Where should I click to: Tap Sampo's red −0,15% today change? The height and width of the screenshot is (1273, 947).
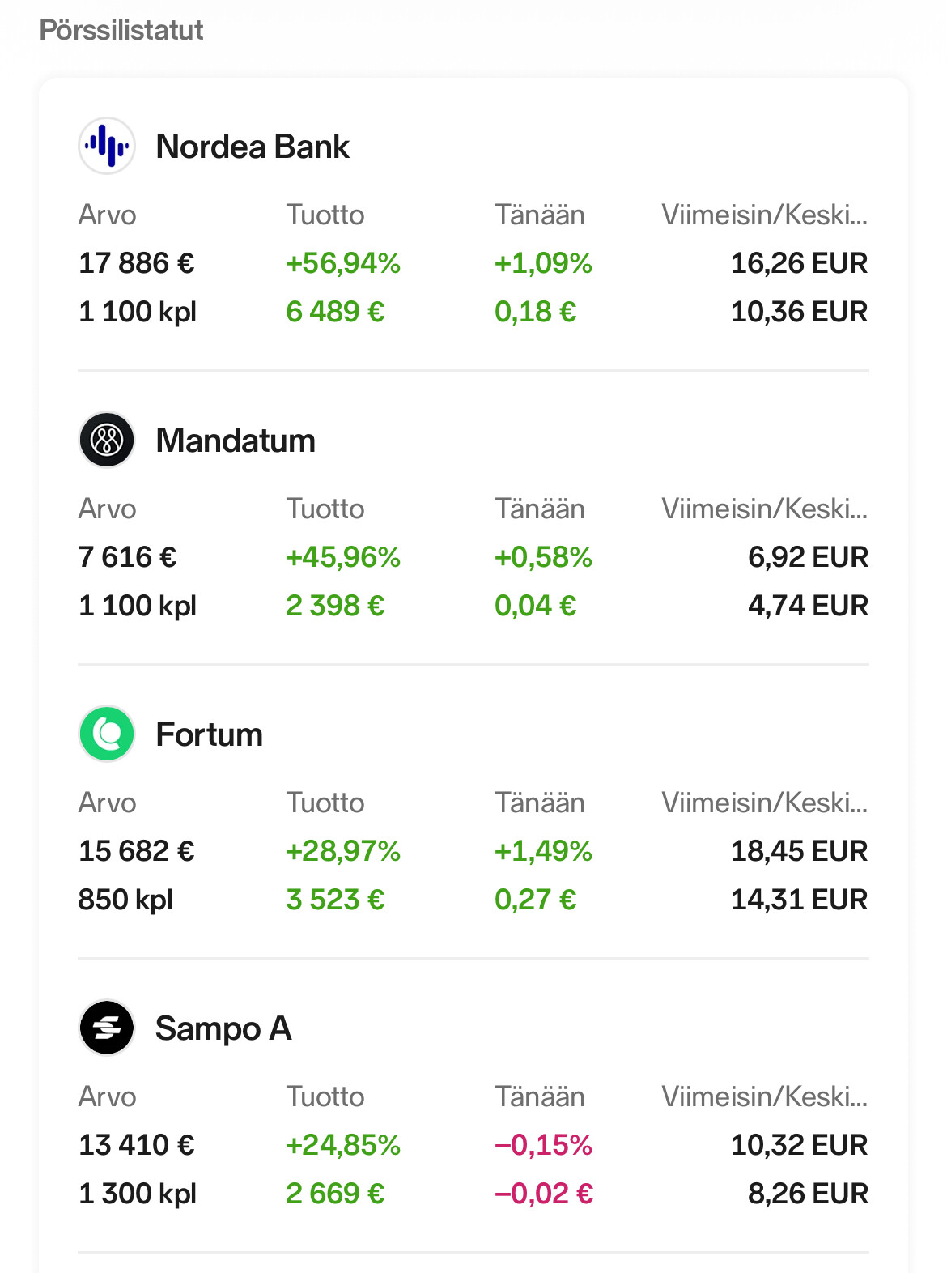pos(543,1145)
